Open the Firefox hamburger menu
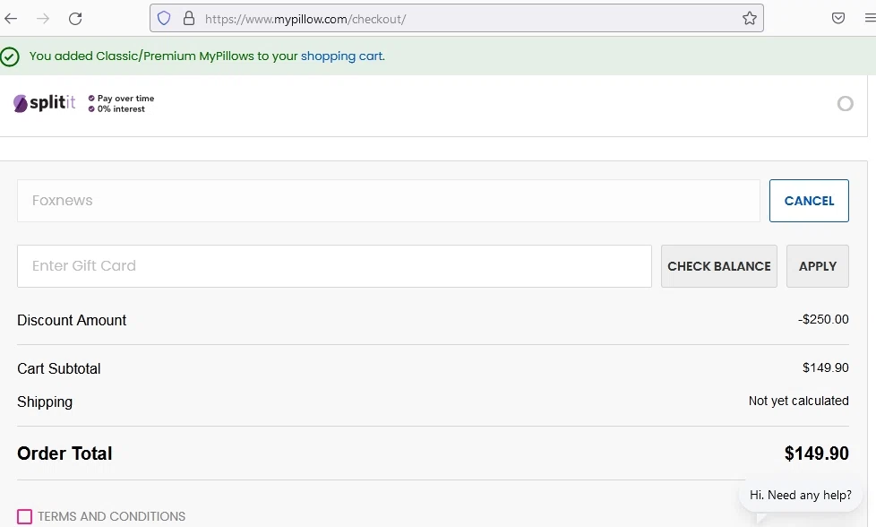The width and height of the screenshot is (876, 527). pyautogui.click(x=870, y=19)
